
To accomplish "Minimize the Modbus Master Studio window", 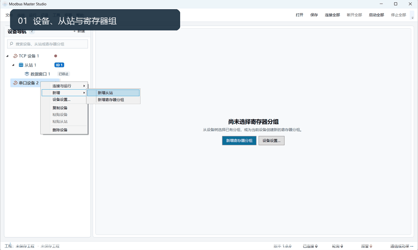I will 381,4.
